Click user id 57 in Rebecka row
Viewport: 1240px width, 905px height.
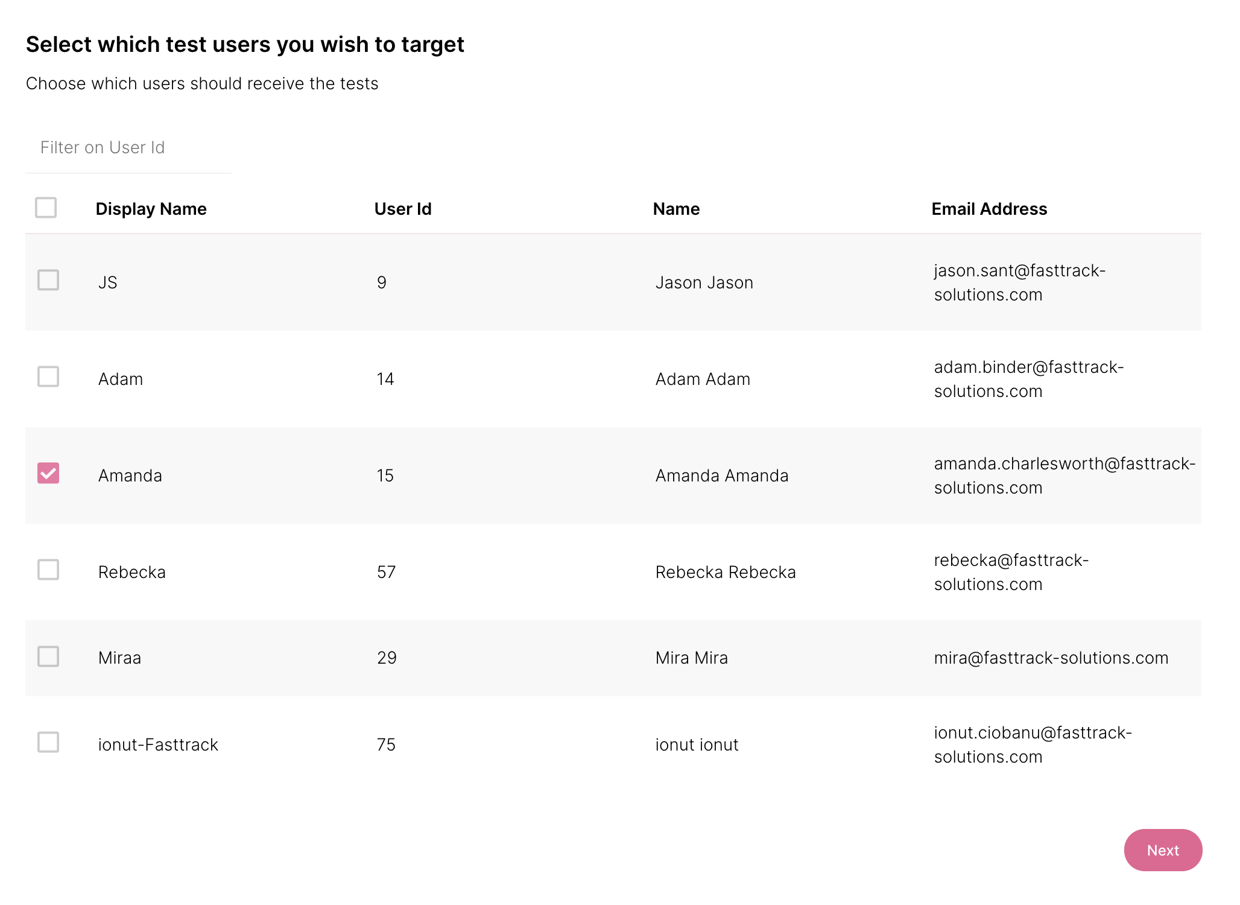(x=386, y=572)
